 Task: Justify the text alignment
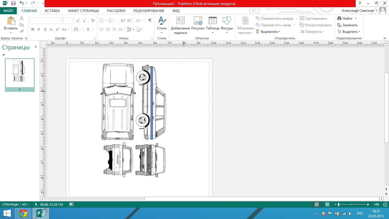click(x=120, y=29)
